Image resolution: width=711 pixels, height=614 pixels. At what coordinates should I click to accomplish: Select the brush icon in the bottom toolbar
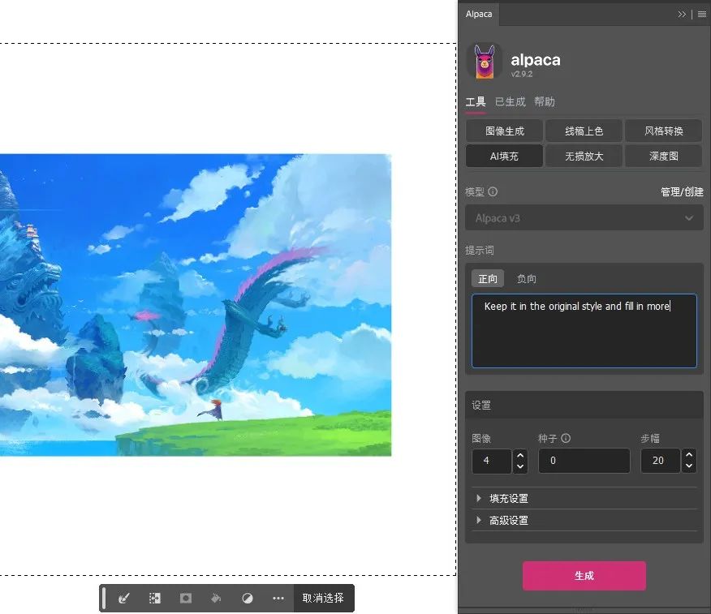[123, 598]
